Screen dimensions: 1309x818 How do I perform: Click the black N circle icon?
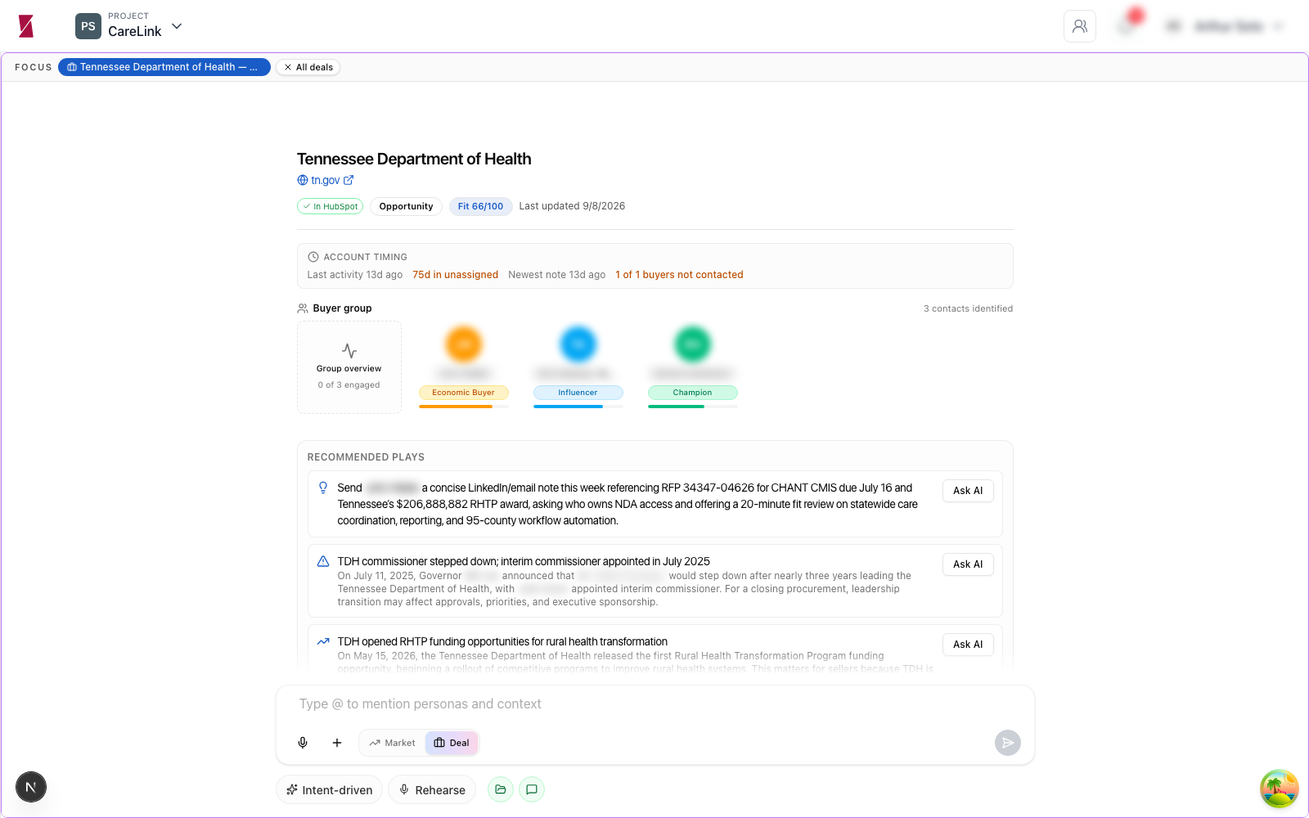tap(31, 788)
